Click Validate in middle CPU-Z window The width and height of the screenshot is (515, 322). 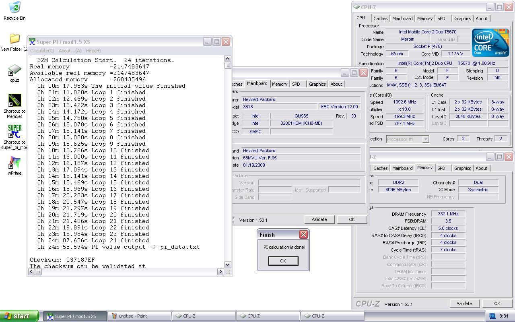[319, 219]
